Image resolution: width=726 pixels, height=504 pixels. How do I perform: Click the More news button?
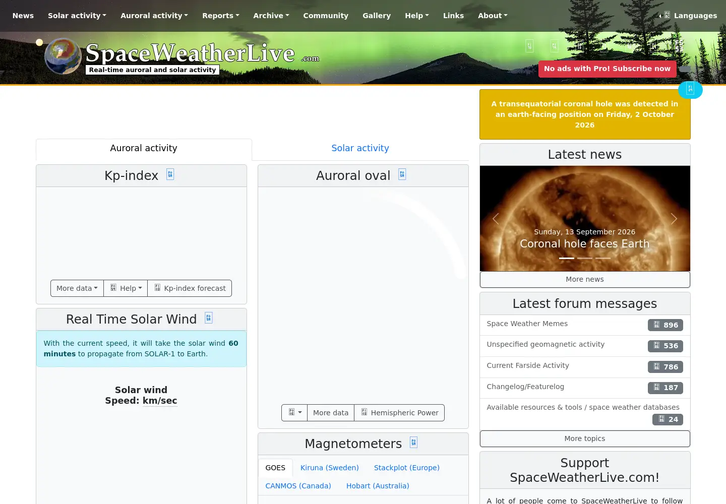click(585, 279)
